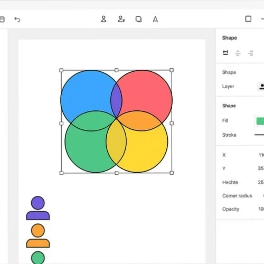The height and width of the screenshot is (264, 264).
Task: Click the layered rectangle shape icon
Action: tap(139, 19)
